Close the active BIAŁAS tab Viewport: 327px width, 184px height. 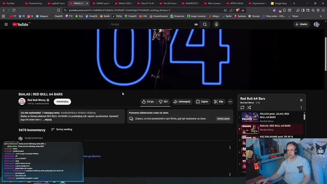[x=87, y=3]
